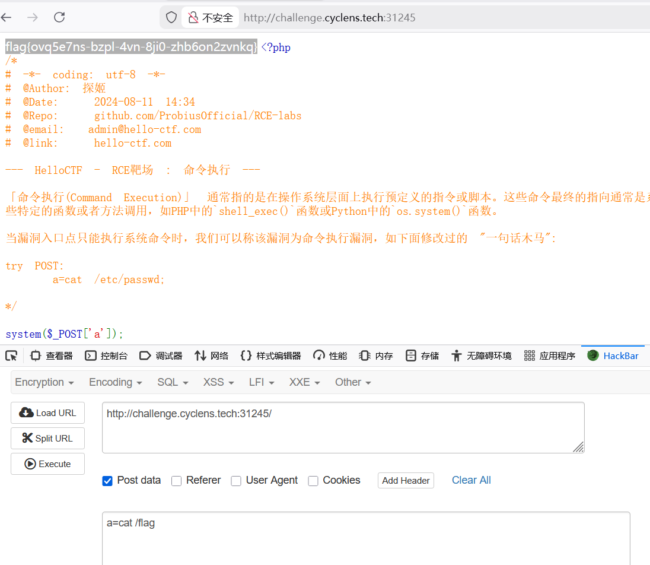Open the 调试器 debugger tab
The width and height of the screenshot is (650, 565).
(161, 355)
